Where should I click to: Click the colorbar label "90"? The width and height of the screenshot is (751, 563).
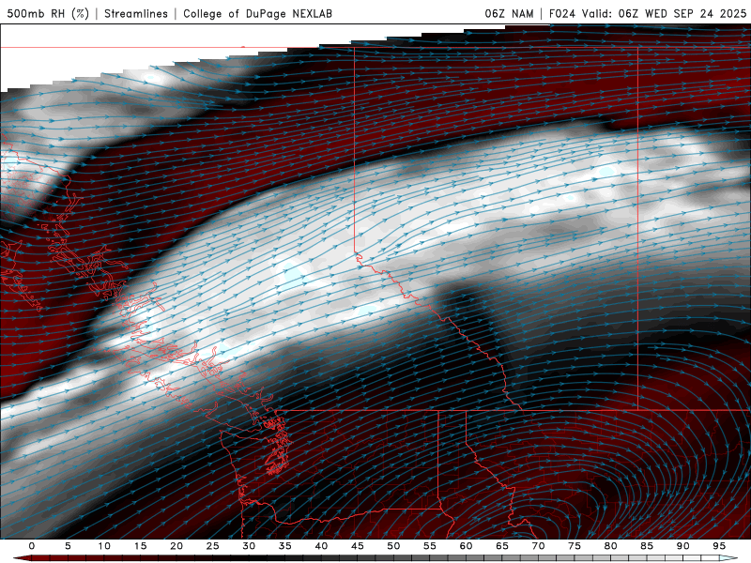(683, 546)
